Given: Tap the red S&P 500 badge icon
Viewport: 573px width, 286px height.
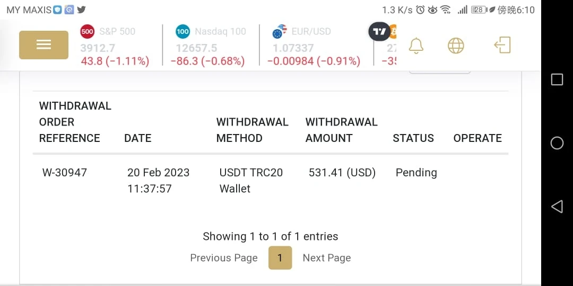Looking at the screenshot, I should point(88,31).
